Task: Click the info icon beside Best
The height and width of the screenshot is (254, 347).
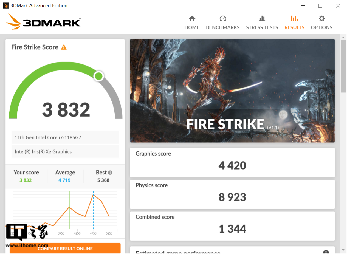Action: point(110,173)
